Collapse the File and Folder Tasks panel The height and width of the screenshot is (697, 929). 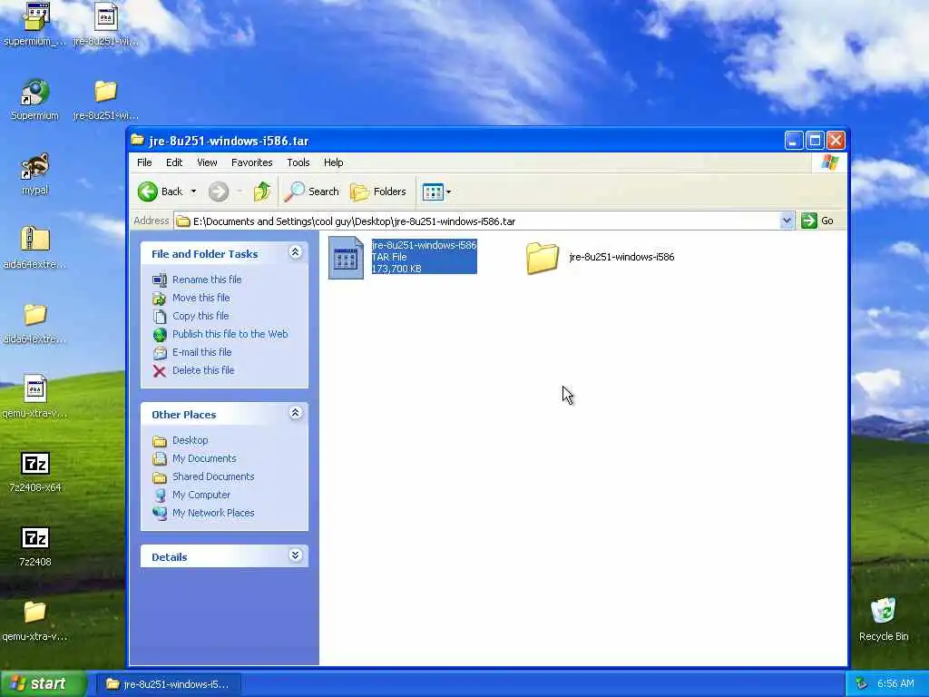(x=295, y=252)
